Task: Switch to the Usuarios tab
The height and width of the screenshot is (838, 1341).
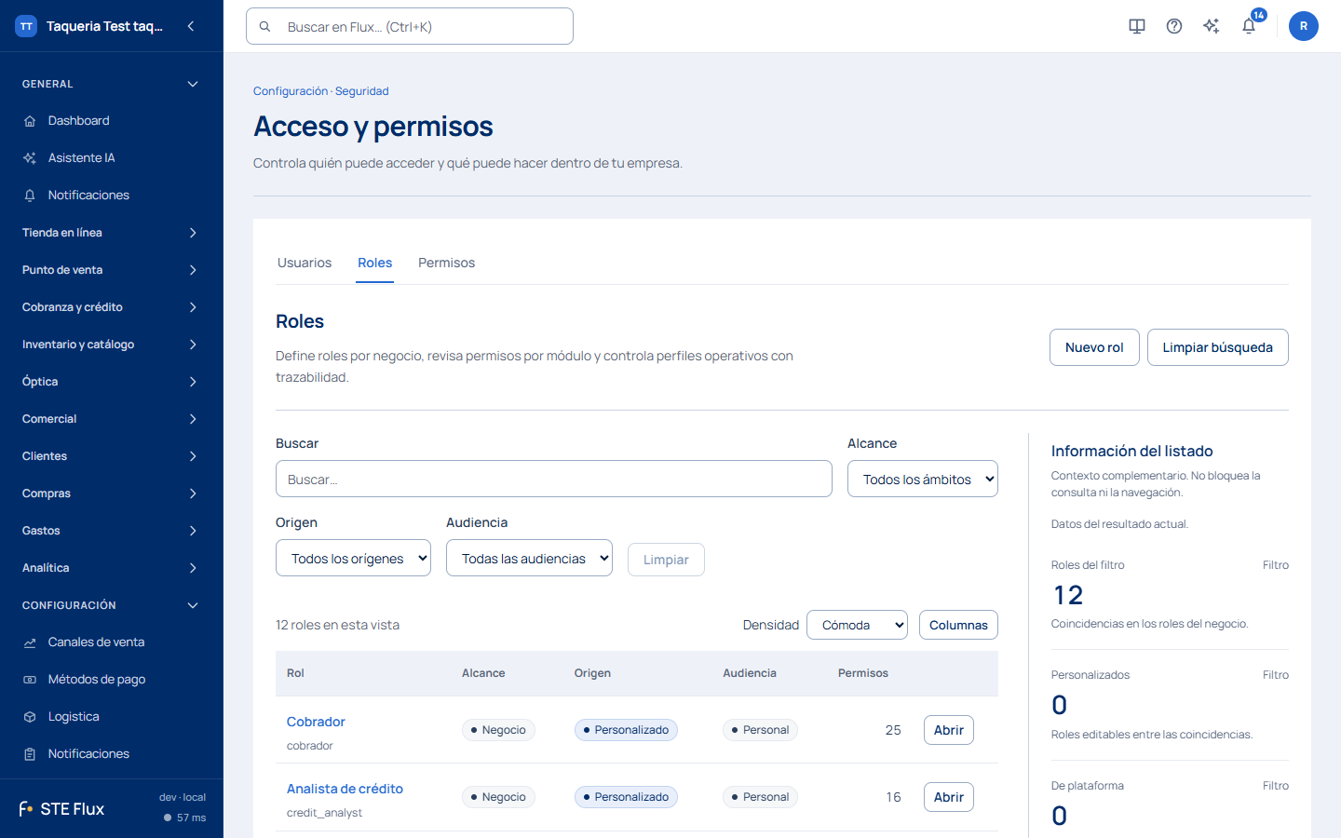Action: point(305,263)
